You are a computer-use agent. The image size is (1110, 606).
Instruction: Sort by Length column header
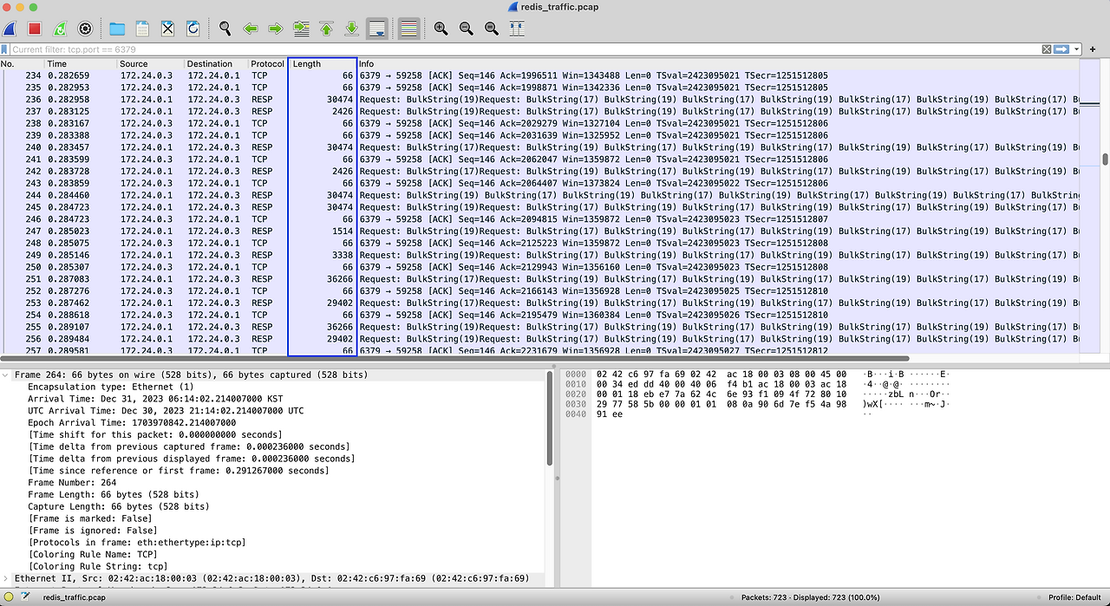click(323, 64)
